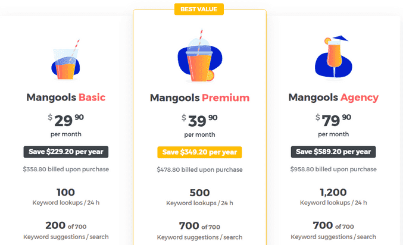Image resolution: width=403 pixels, height=245 pixels.
Task: Click the Save $589.20 per year badge
Action: (333, 151)
